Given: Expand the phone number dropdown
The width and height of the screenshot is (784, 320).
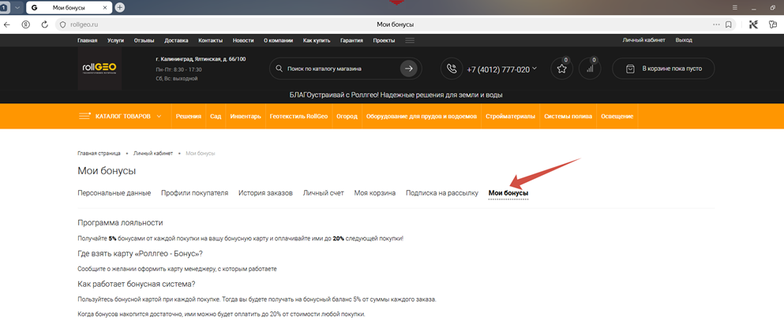Looking at the screenshot, I should 535,69.
